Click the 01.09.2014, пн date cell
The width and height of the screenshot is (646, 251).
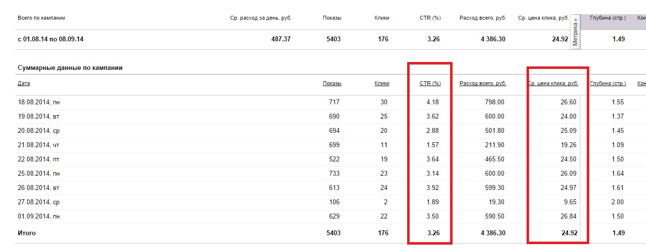[39, 217]
